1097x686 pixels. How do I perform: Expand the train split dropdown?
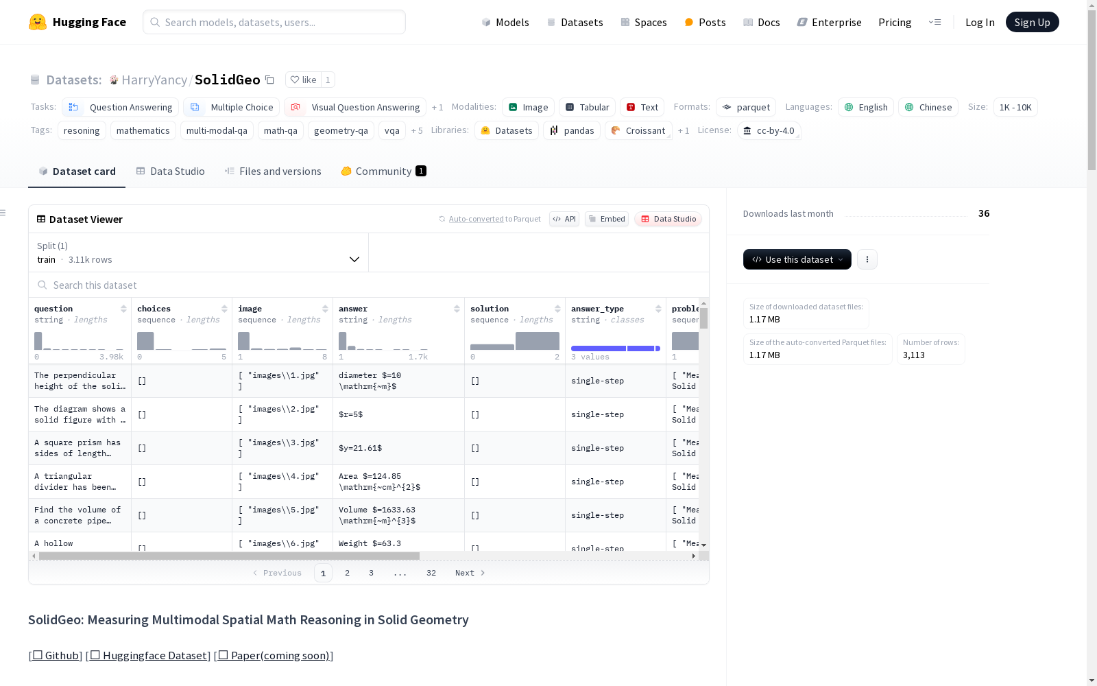tap(198, 252)
